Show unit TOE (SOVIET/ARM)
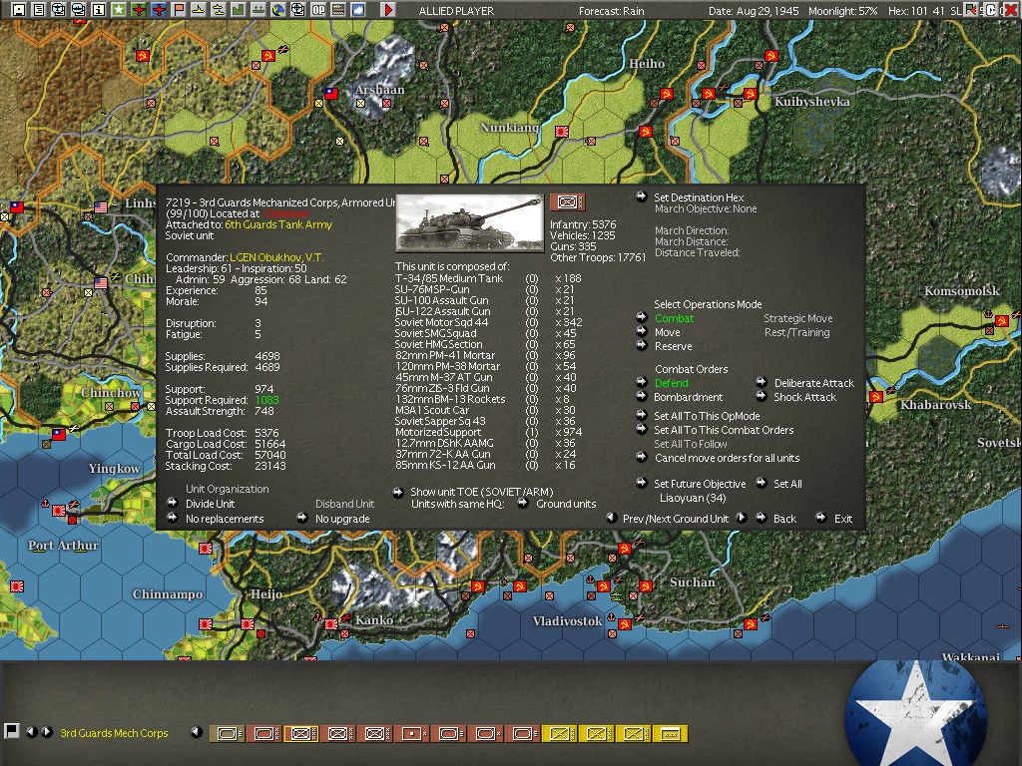 pos(482,493)
